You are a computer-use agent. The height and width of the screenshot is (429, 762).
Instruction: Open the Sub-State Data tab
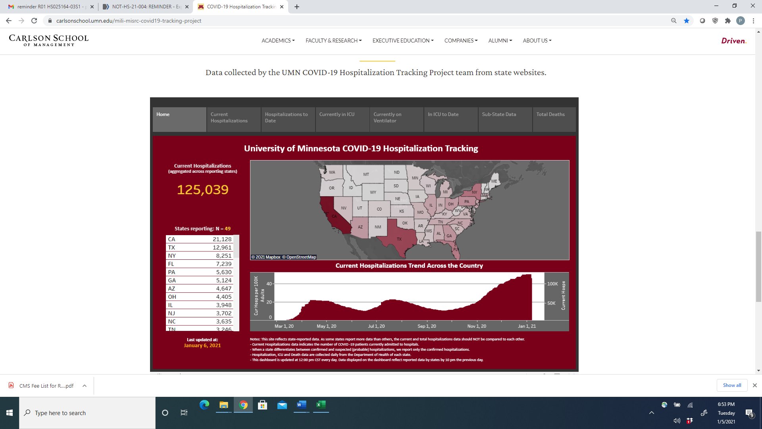coord(505,119)
